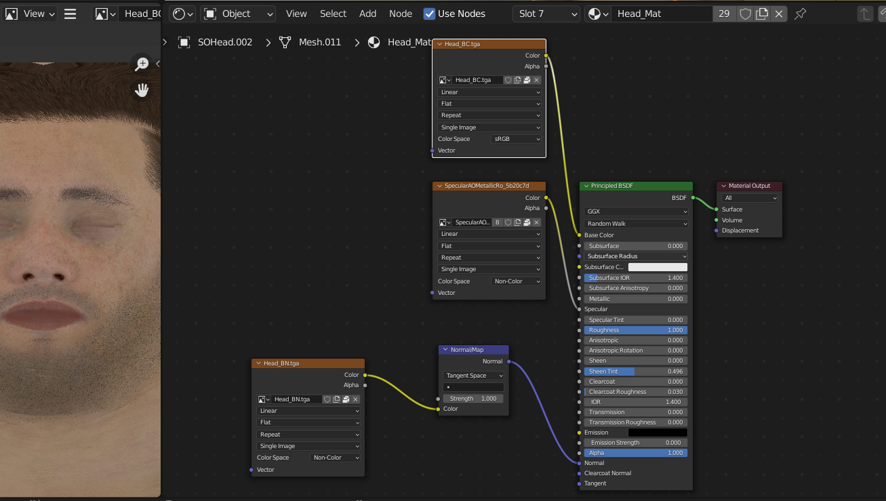886x501 pixels.
Task: Open the Subsurface Radius dropdown
Action: (x=637, y=256)
